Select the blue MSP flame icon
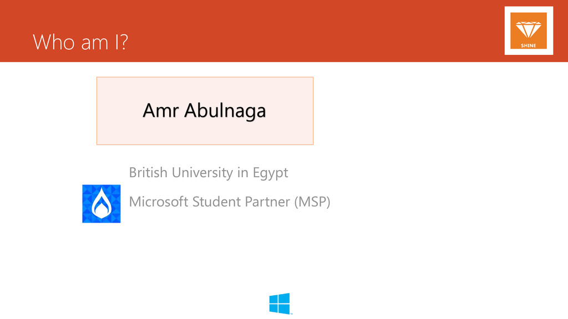 102,204
